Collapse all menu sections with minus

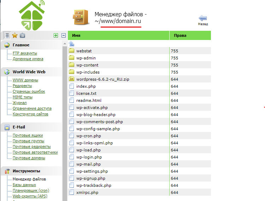64,35
